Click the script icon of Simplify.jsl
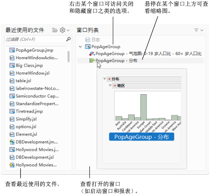The image size is (210, 196). (12, 119)
